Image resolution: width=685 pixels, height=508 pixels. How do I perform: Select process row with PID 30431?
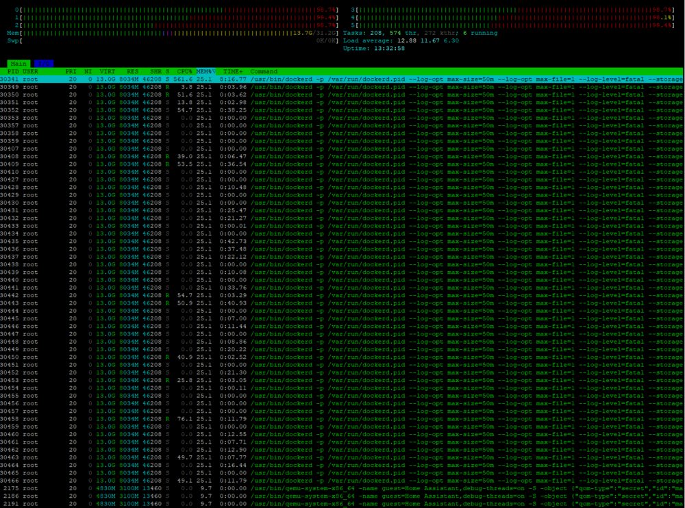pyautogui.click(x=342, y=211)
